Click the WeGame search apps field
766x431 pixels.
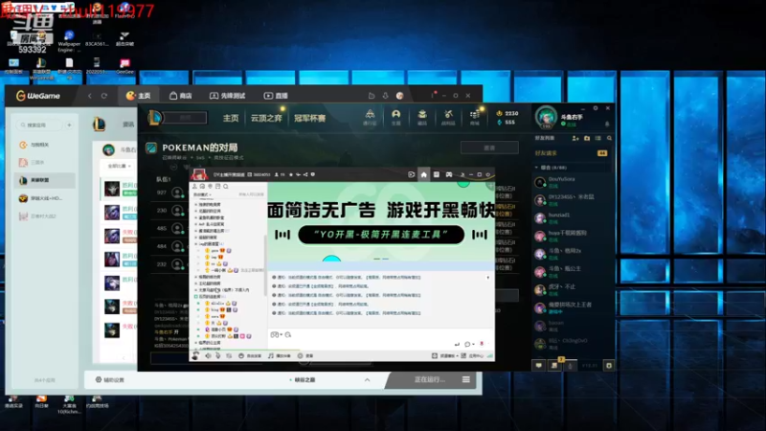click(x=41, y=125)
